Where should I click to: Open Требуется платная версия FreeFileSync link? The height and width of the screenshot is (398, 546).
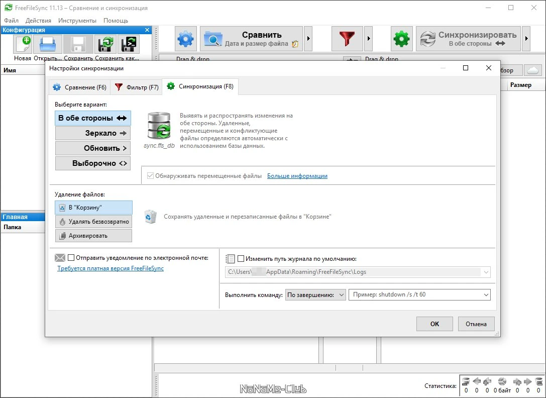111,268
